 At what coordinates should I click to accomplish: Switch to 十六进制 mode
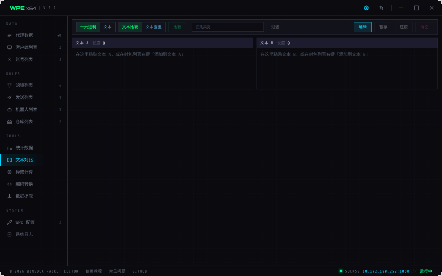[88, 27]
